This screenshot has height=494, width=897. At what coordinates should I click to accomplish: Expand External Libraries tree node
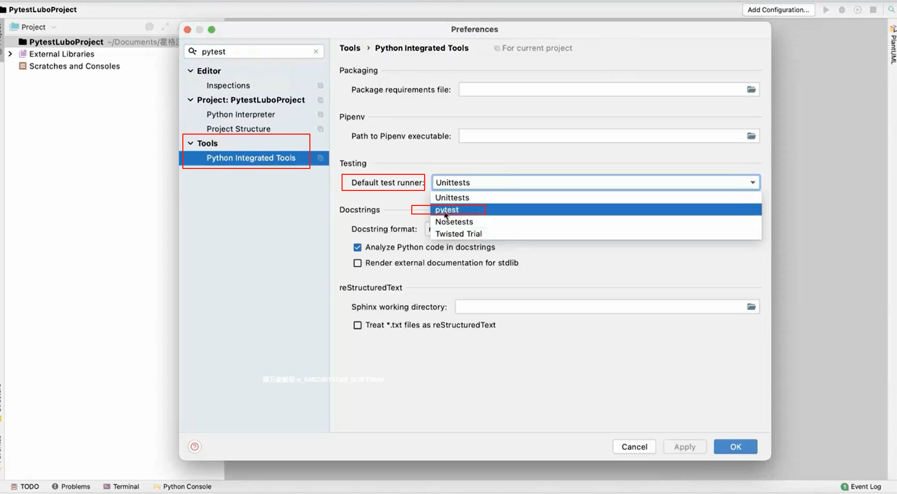coord(10,54)
